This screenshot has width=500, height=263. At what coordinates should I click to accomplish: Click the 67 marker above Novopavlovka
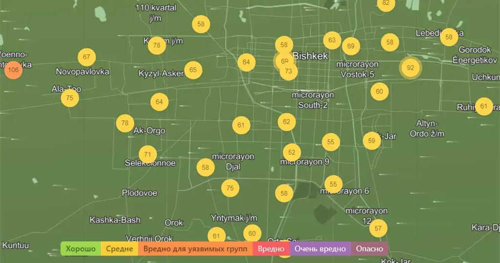86,57
